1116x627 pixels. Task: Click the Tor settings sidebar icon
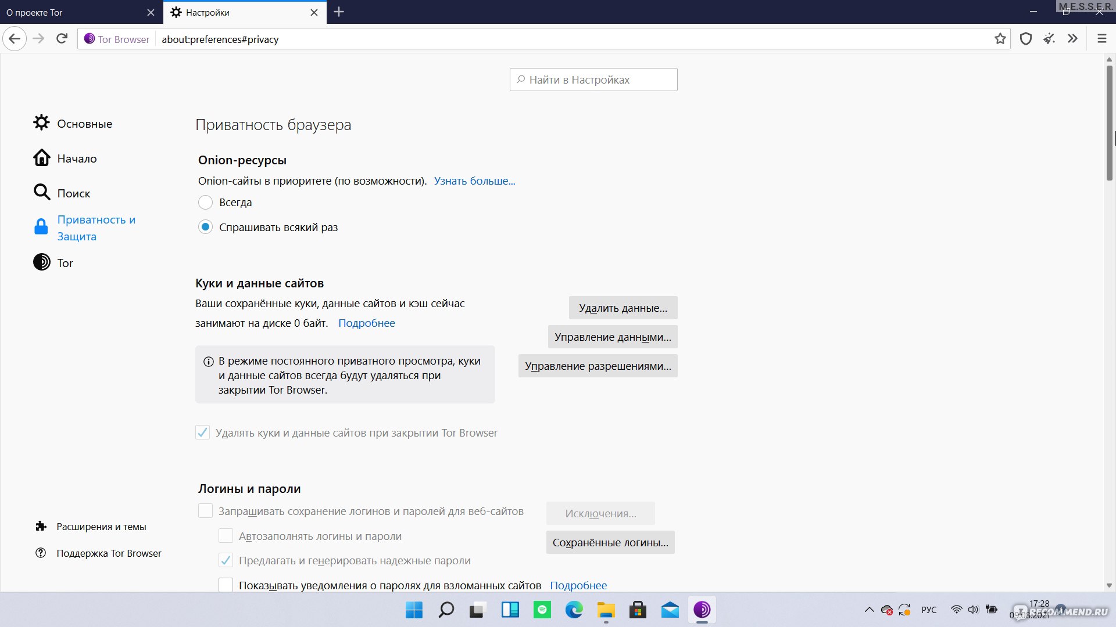coord(41,262)
